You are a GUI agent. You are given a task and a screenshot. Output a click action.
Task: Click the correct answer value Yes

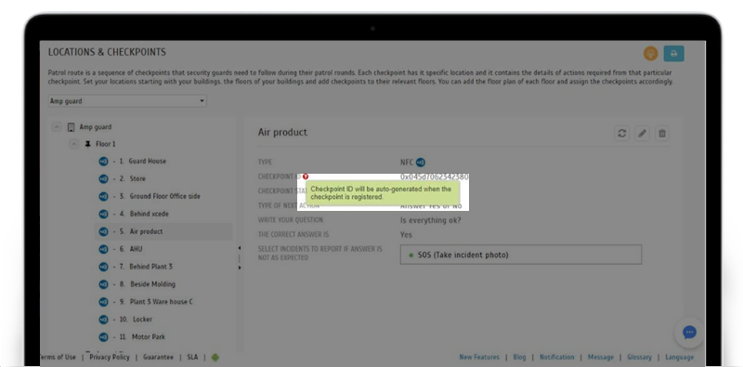point(406,235)
